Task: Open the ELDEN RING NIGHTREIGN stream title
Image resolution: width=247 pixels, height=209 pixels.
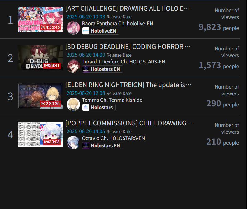Action: click(128, 85)
